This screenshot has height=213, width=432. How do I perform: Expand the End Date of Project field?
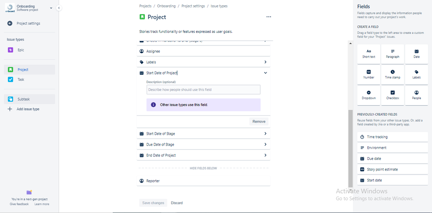pyautogui.click(x=265, y=155)
